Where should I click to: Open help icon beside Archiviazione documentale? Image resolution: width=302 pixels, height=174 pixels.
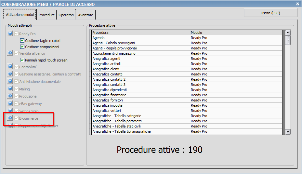click(10, 81)
